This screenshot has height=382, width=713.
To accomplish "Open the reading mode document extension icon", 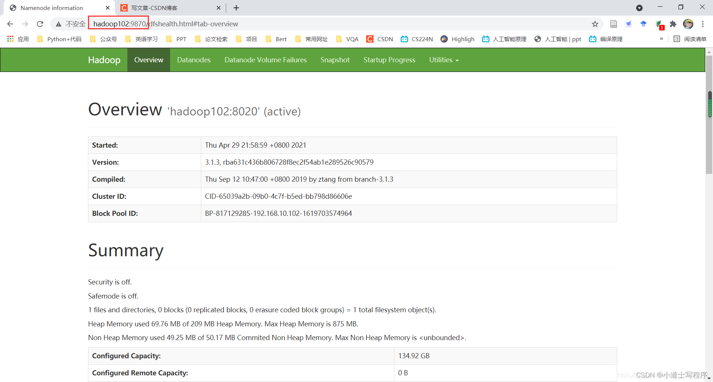I will pos(613,24).
